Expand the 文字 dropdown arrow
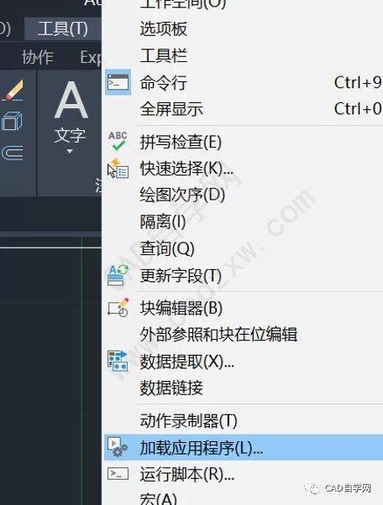 coord(70,151)
